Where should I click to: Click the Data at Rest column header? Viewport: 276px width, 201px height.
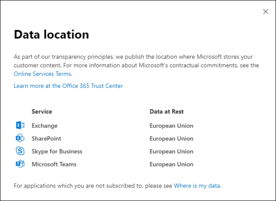point(167,112)
